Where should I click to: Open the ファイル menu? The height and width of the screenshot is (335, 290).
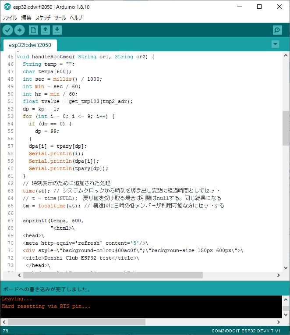pyautogui.click(x=10, y=18)
